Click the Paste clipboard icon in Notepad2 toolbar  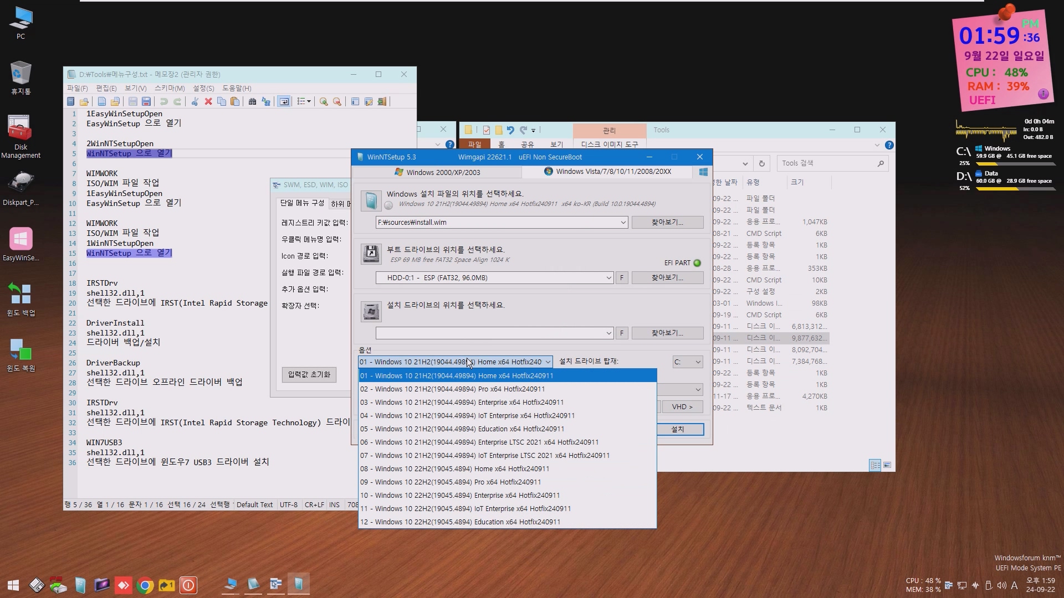click(x=235, y=101)
